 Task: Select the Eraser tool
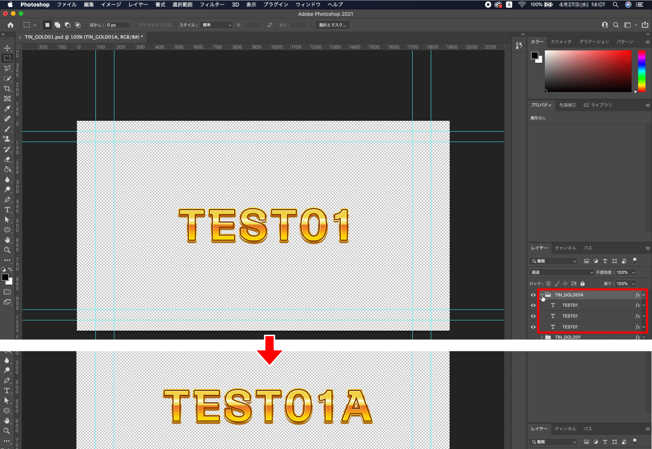point(7,159)
